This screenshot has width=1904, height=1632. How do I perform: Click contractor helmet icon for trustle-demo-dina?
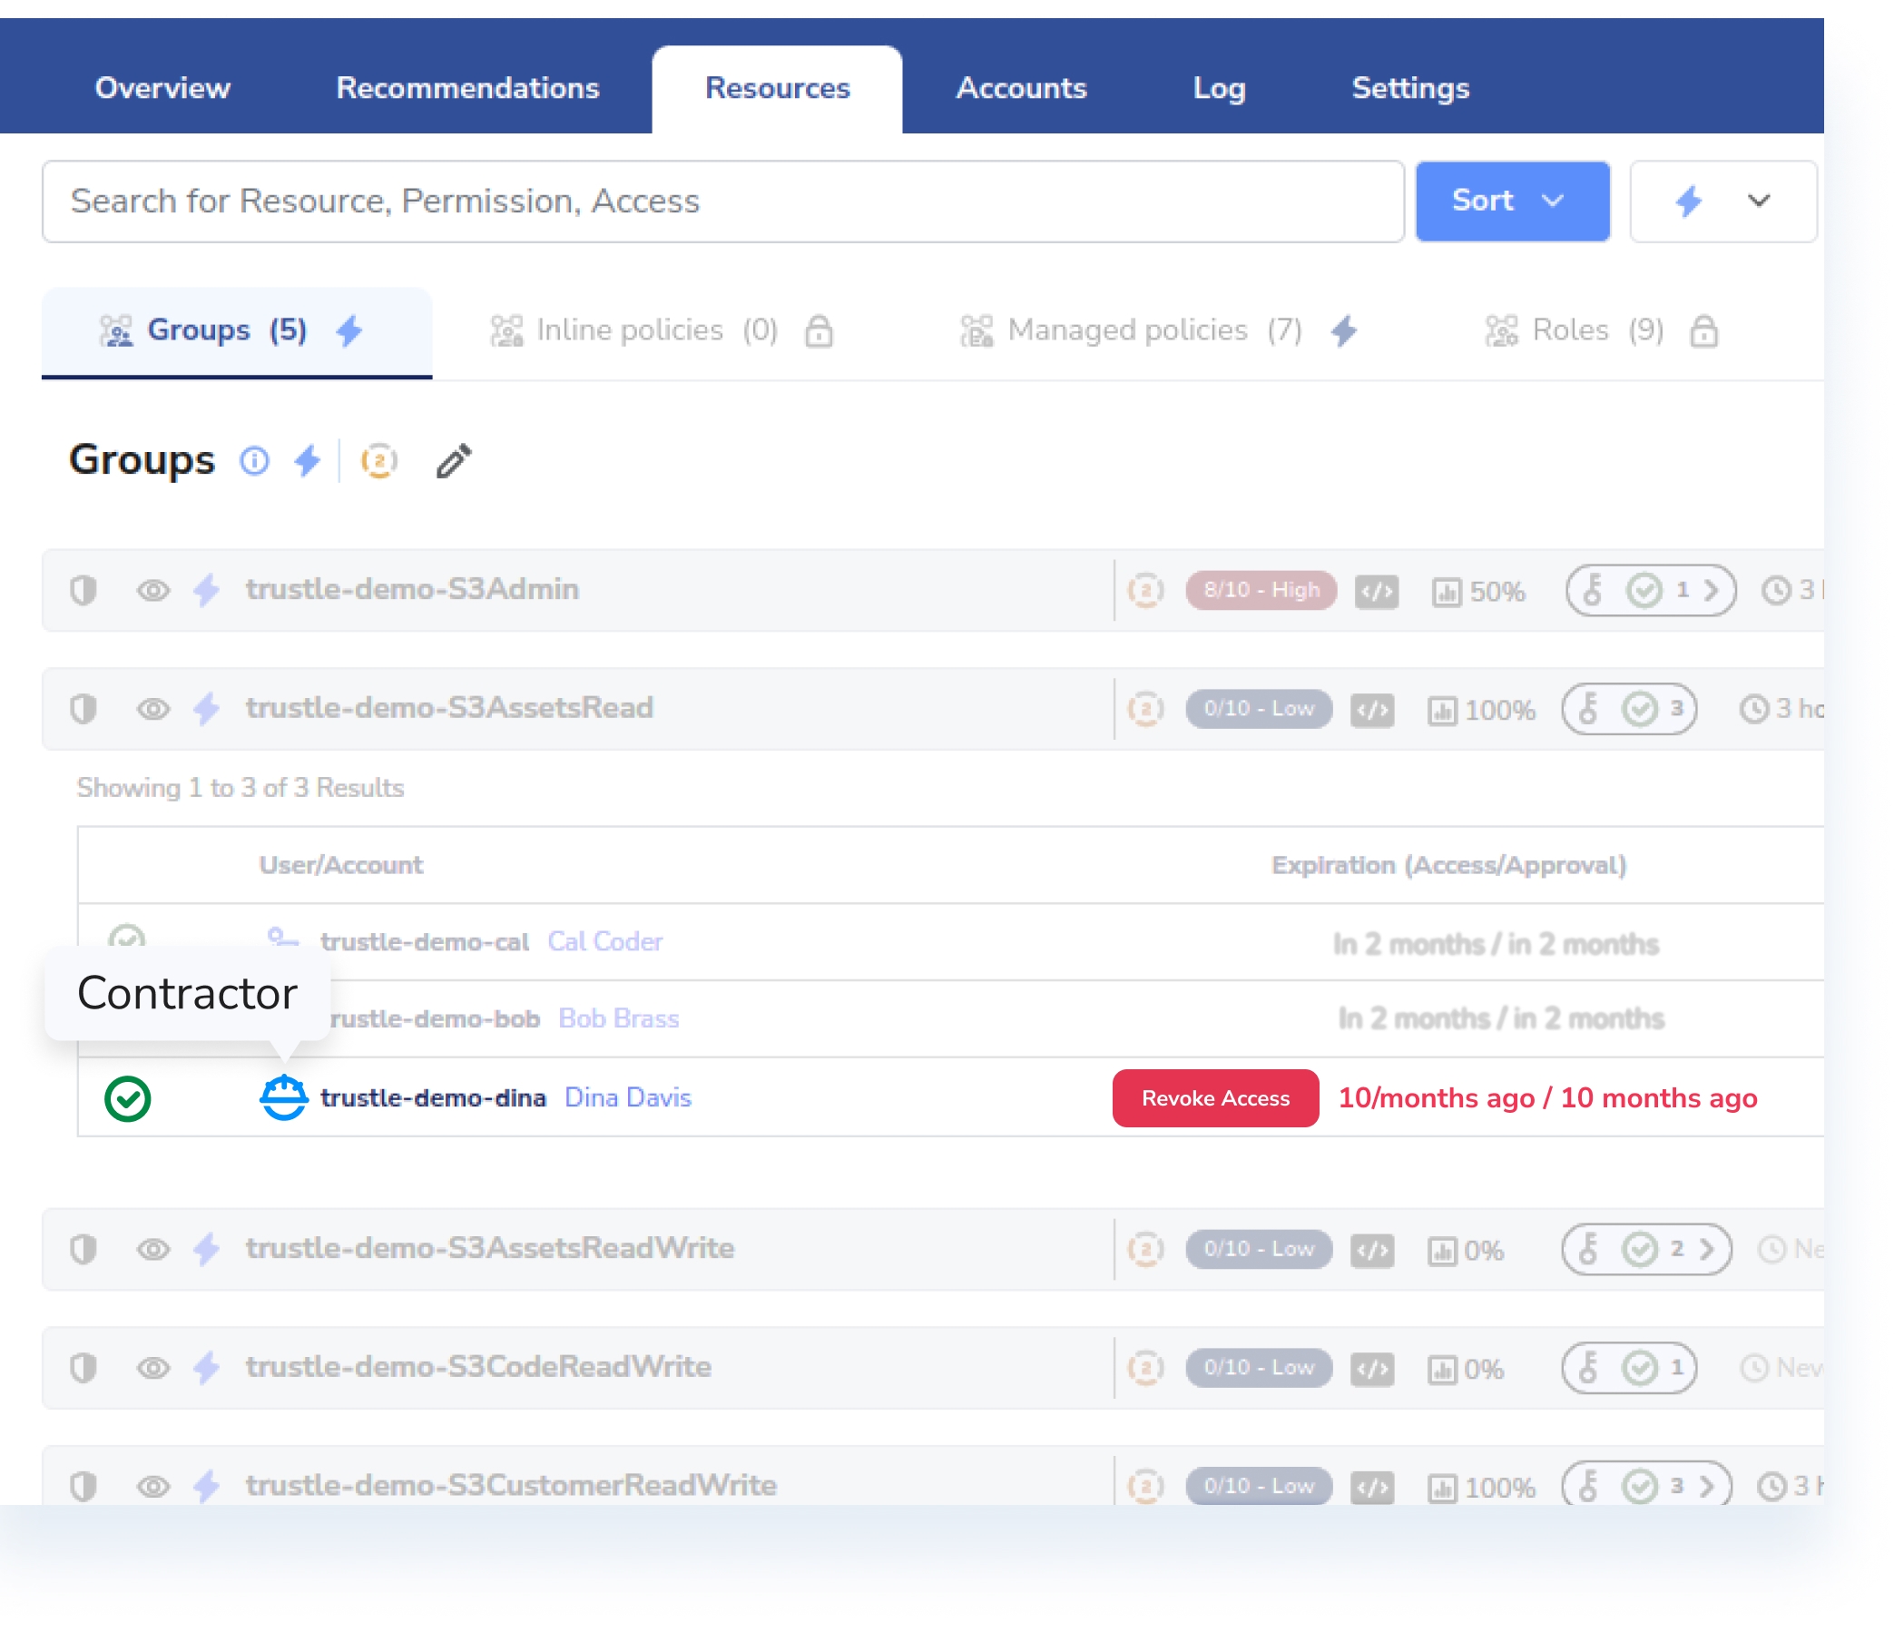click(x=284, y=1098)
